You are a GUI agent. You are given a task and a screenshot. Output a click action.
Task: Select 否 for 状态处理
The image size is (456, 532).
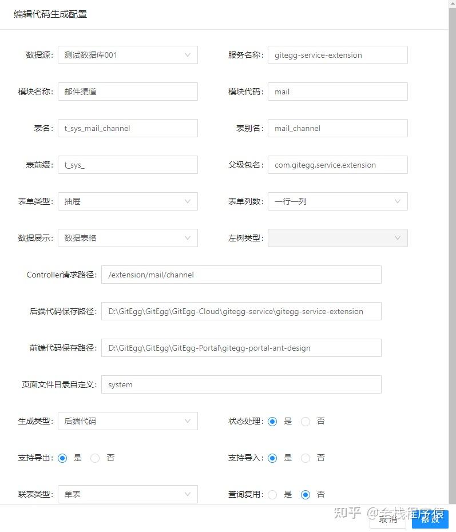click(x=306, y=422)
